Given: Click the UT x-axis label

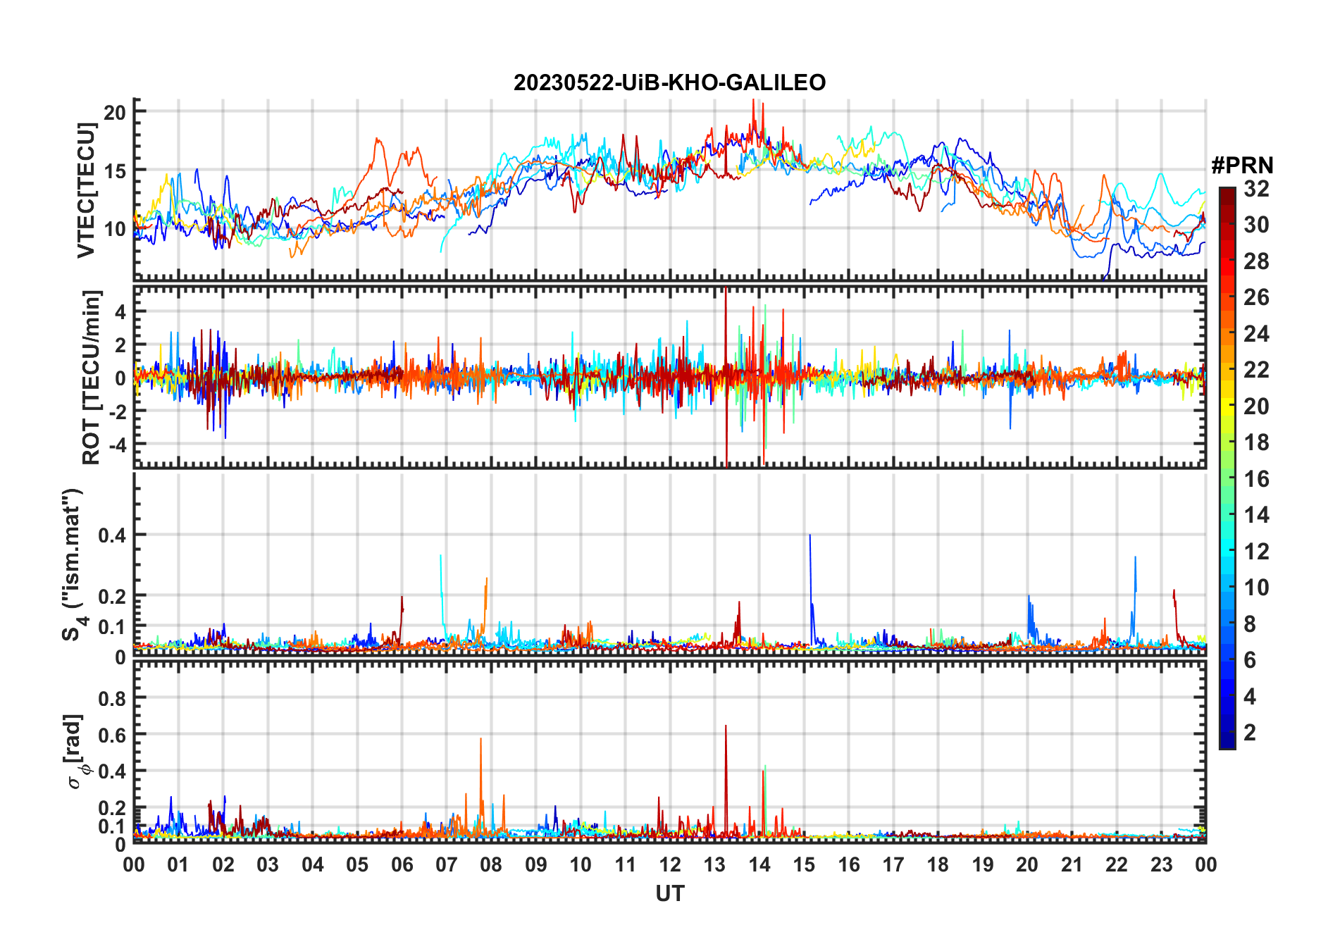Looking at the screenshot, I should coord(670,894).
